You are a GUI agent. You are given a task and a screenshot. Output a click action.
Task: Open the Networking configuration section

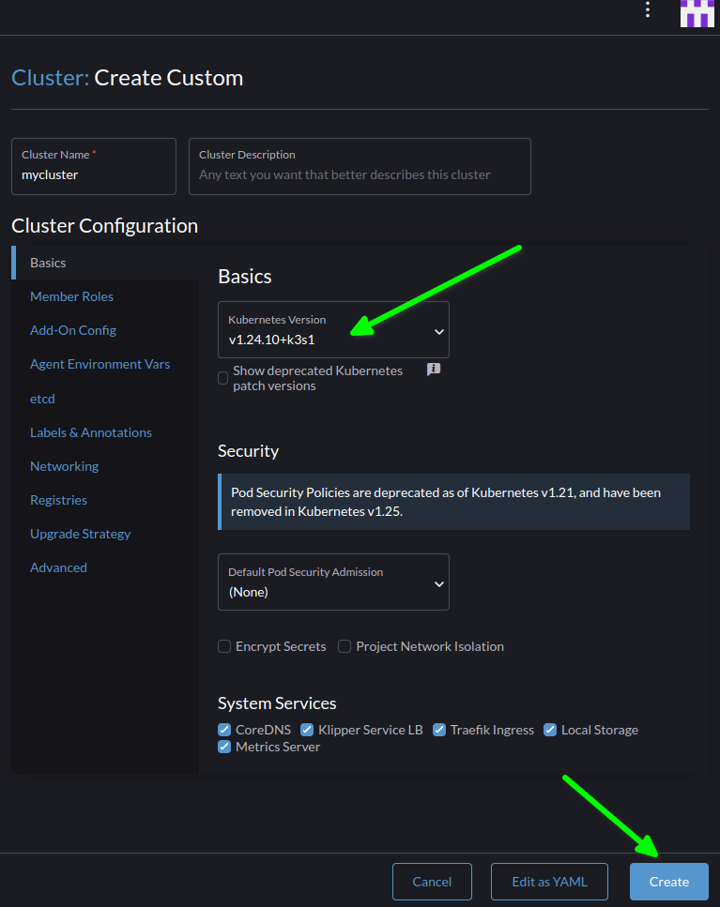pos(64,466)
